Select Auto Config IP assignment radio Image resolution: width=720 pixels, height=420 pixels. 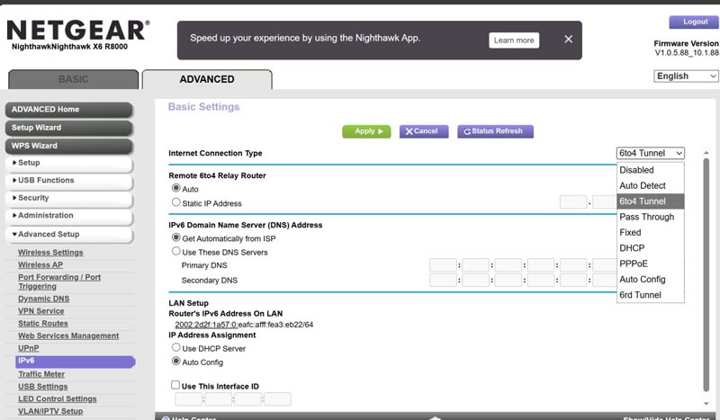(x=175, y=362)
